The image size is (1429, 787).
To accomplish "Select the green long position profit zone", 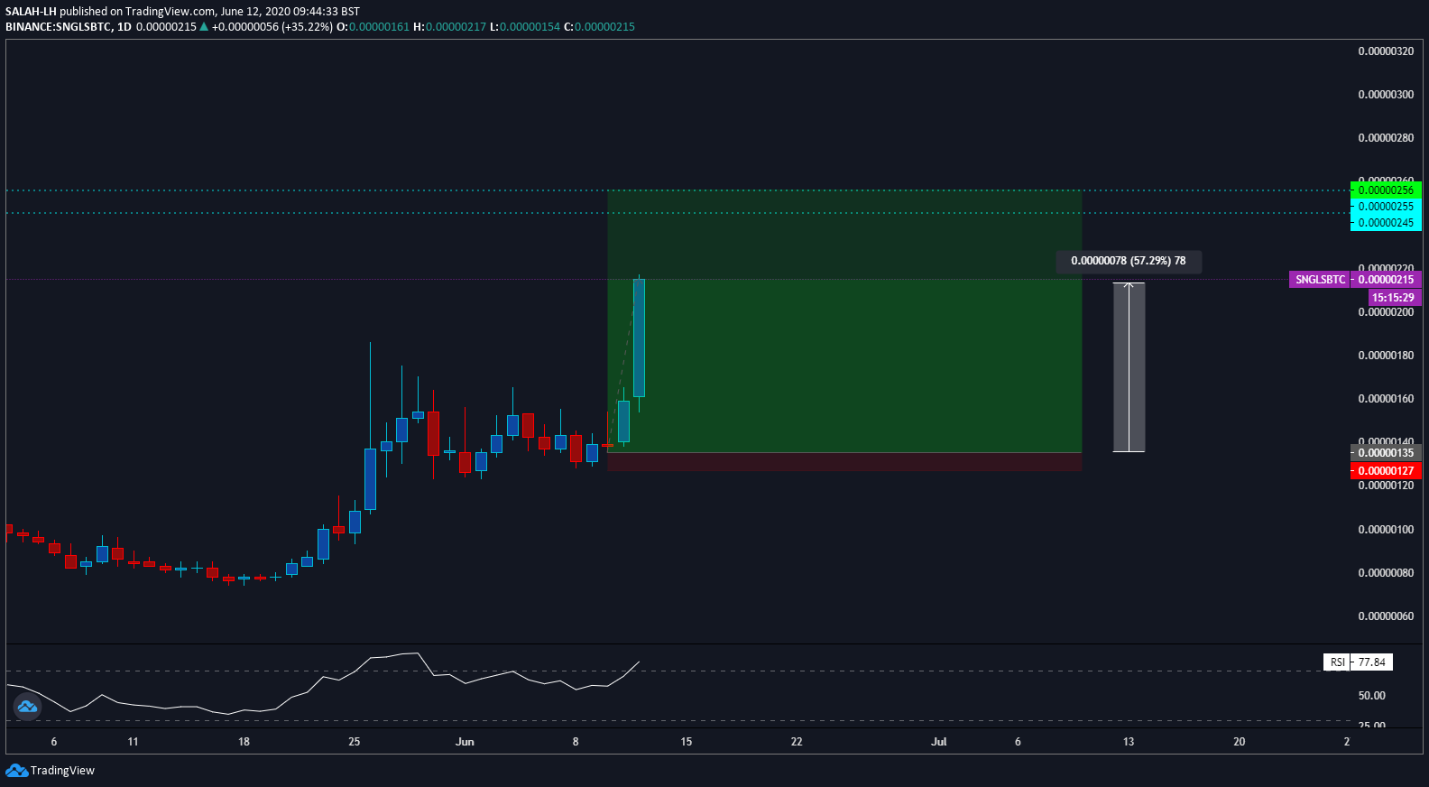I will pyautogui.click(x=844, y=321).
